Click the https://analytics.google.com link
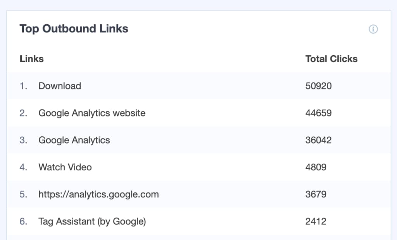The image size is (397, 240). tap(98, 194)
